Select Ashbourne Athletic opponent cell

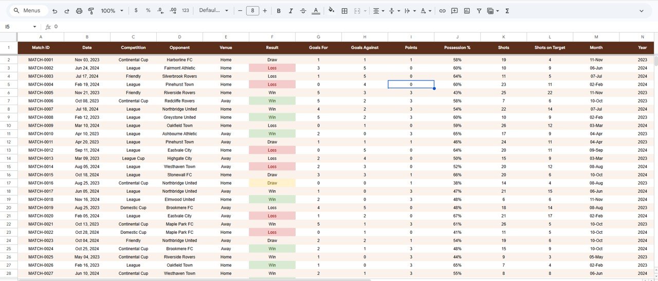coord(179,134)
